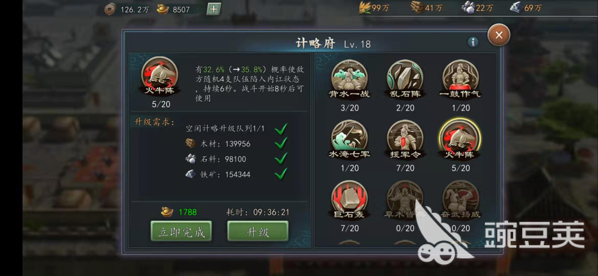Click the 立即完成 button

pos(181,231)
